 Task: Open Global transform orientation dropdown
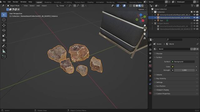point(62,6)
